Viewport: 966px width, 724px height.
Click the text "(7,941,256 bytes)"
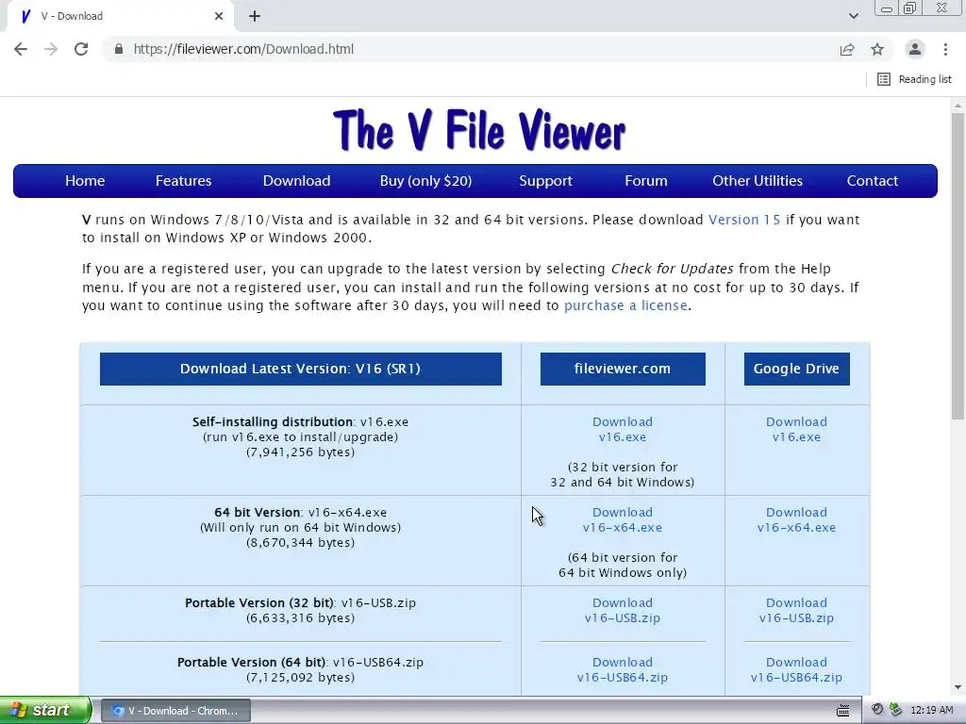click(301, 452)
